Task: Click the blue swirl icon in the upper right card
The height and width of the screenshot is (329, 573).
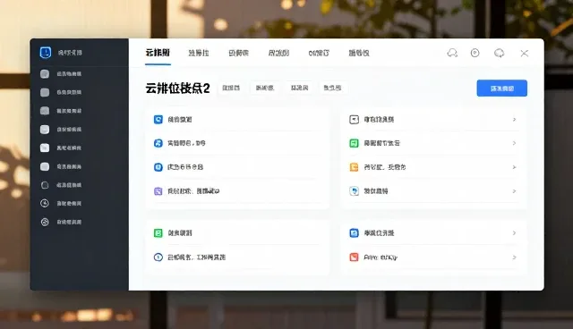Action: pyautogui.click(x=354, y=191)
